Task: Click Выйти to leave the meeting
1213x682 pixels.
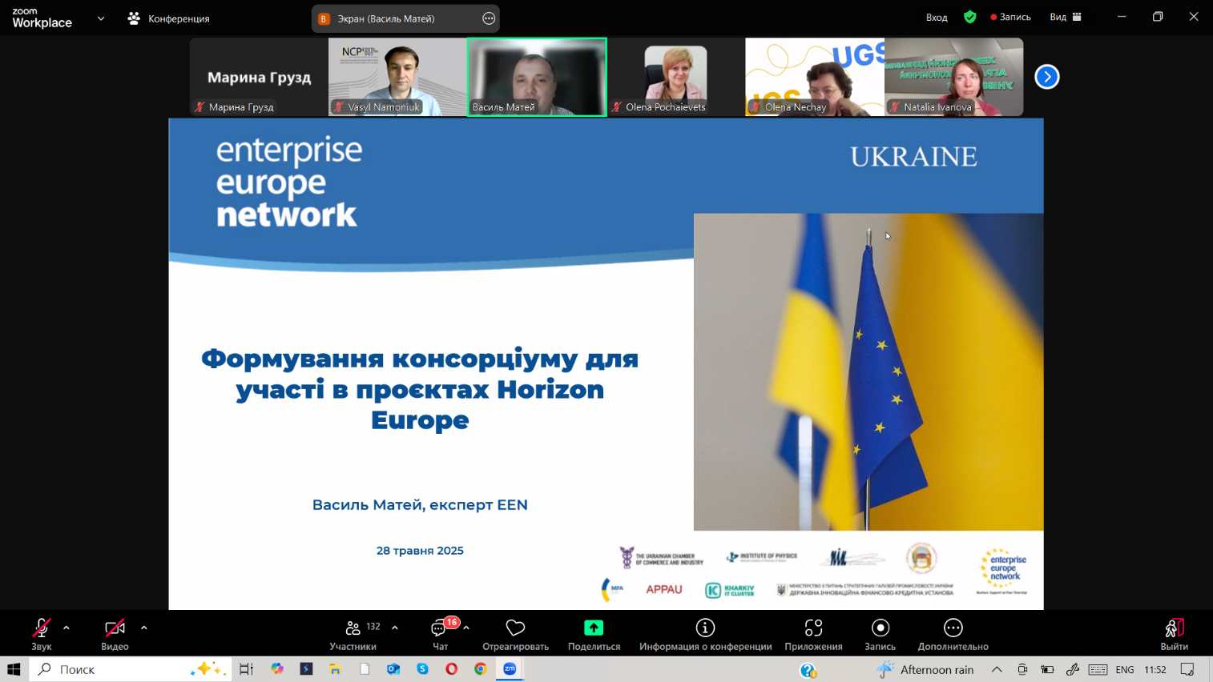Action: tap(1174, 634)
